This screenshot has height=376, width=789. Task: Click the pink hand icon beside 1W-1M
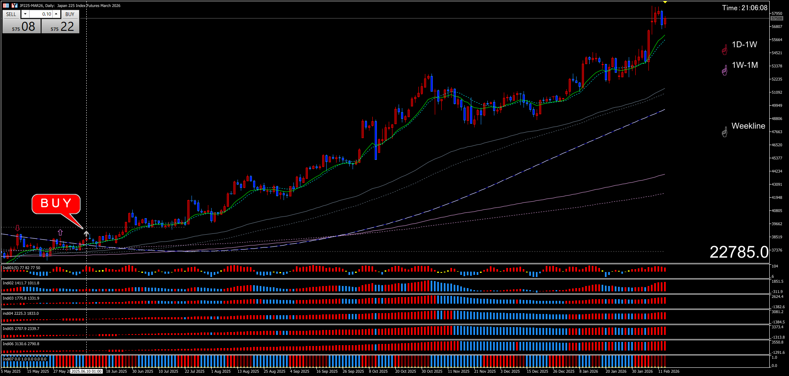pyautogui.click(x=724, y=71)
